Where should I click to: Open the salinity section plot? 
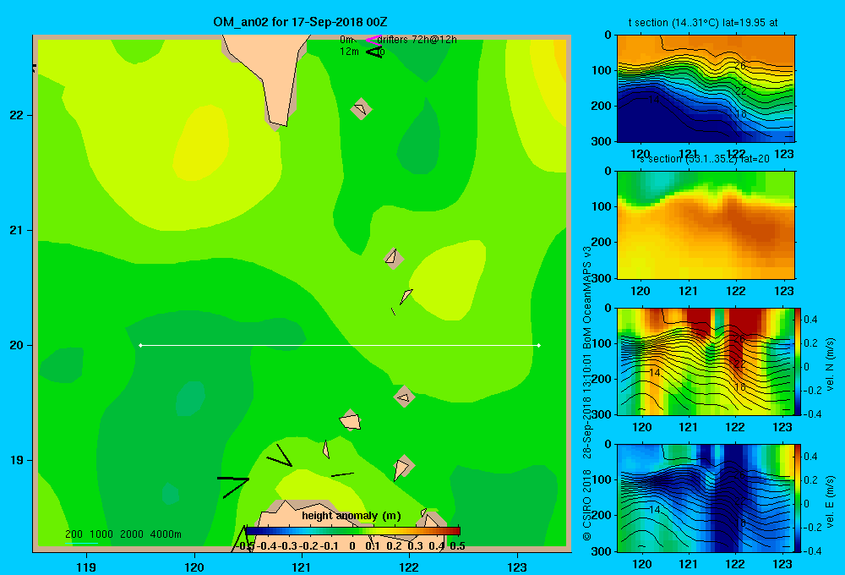[706, 225]
